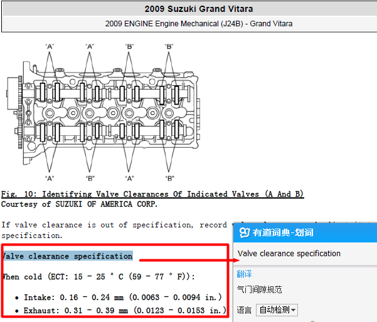
Task: Click the Fig. 10 Identifying Valve Clearances caption link
Action: [x=152, y=194]
